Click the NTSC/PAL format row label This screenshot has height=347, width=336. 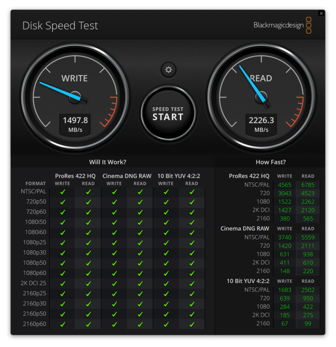[34, 191]
